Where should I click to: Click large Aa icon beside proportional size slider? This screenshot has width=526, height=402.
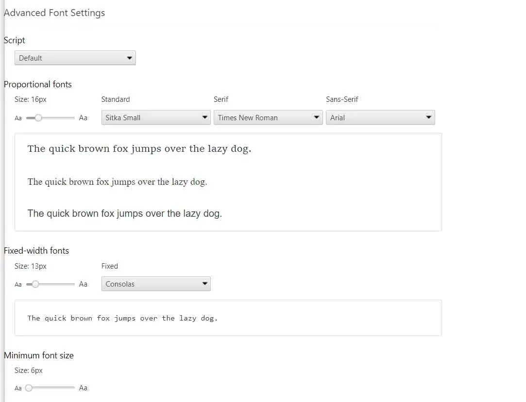(x=83, y=118)
